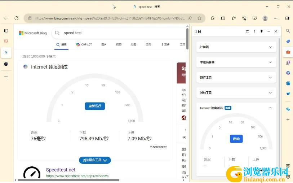293x183 pixels.
Task: Open the Tools panel more options dots
Action: [254, 31]
